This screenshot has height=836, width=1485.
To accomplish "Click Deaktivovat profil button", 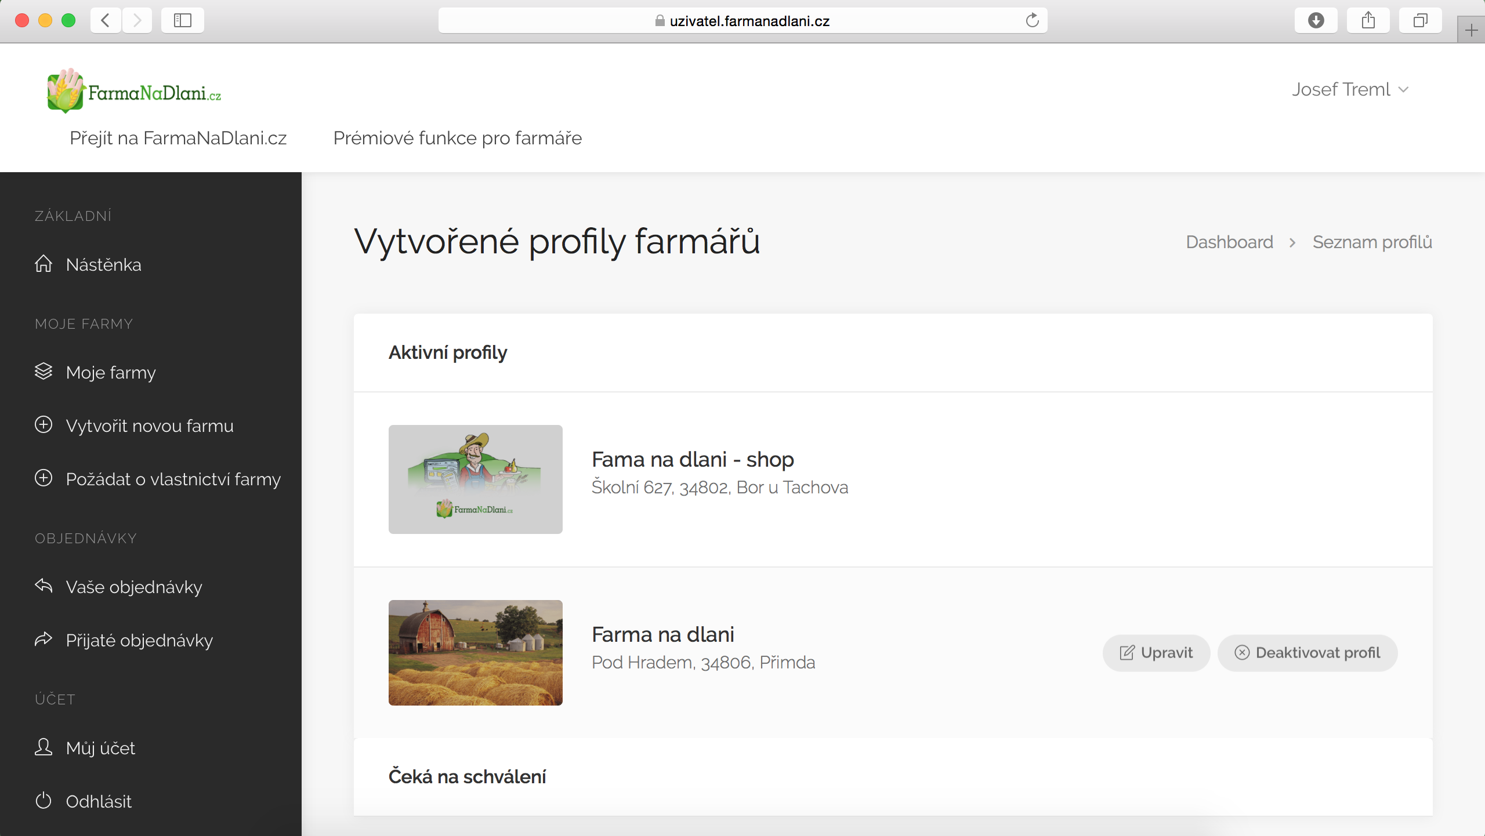I will (x=1307, y=653).
